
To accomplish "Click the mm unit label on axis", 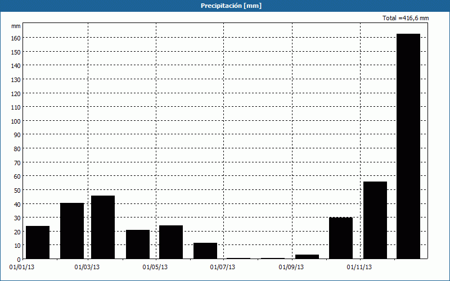I will (16, 26).
